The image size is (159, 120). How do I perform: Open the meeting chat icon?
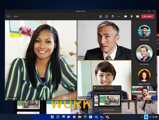coord(107,17)
